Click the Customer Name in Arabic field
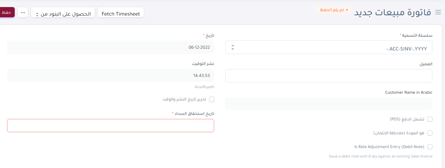The image size is (445, 168). pyautogui.click(x=329, y=104)
